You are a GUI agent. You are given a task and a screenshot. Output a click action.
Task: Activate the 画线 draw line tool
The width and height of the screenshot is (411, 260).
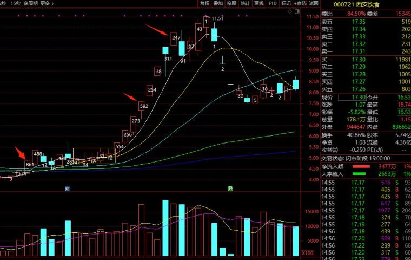point(258,3)
